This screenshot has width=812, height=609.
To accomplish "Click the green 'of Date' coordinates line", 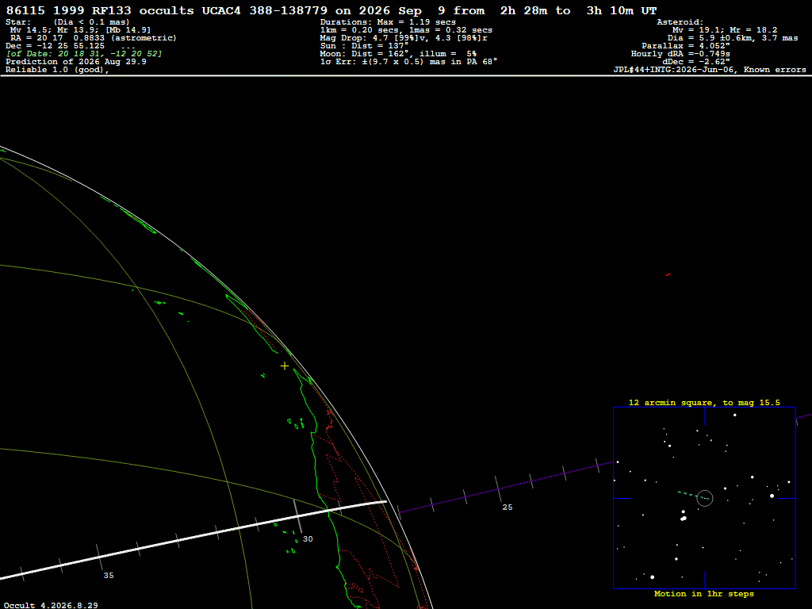I will click(x=84, y=54).
